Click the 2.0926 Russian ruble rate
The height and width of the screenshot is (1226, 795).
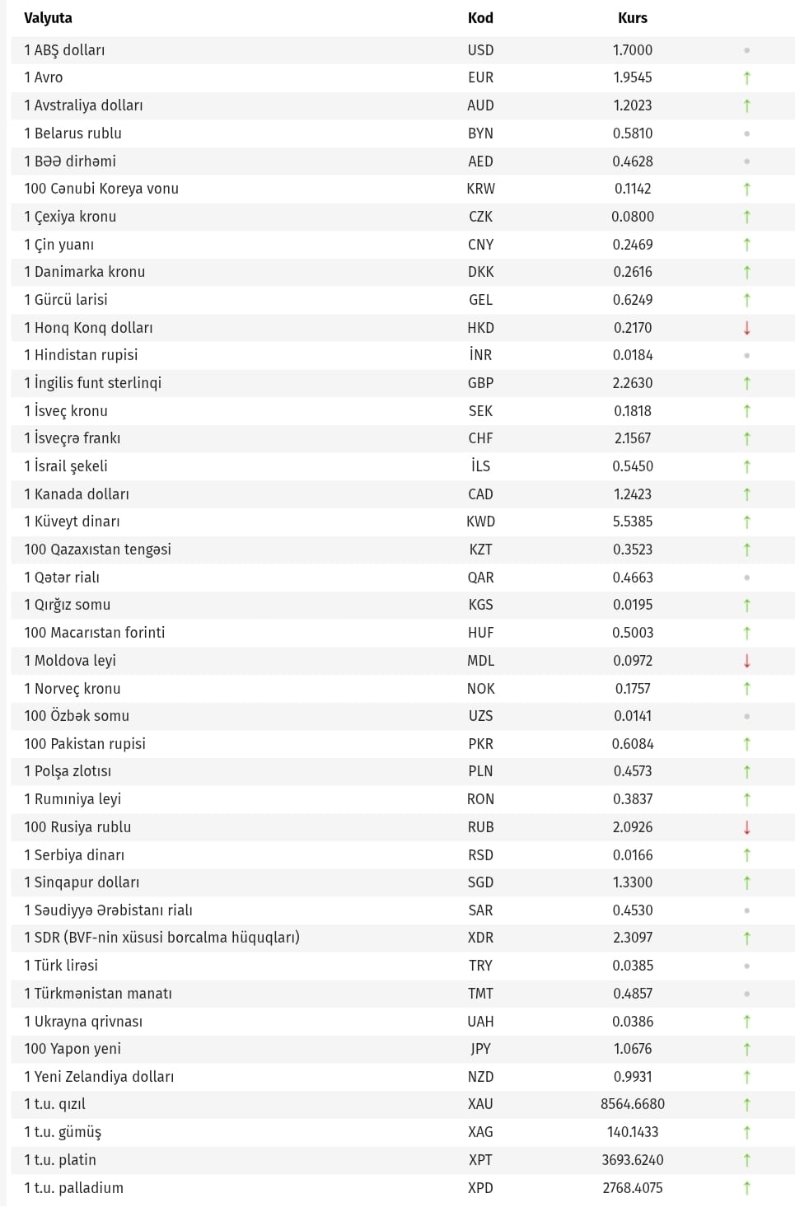pyautogui.click(x=632, y=827)
